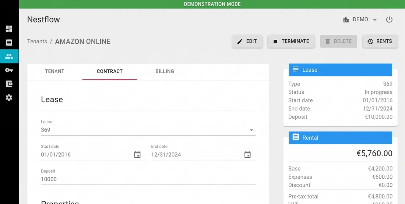Click the greyed DELETE button

click(339, 41)
